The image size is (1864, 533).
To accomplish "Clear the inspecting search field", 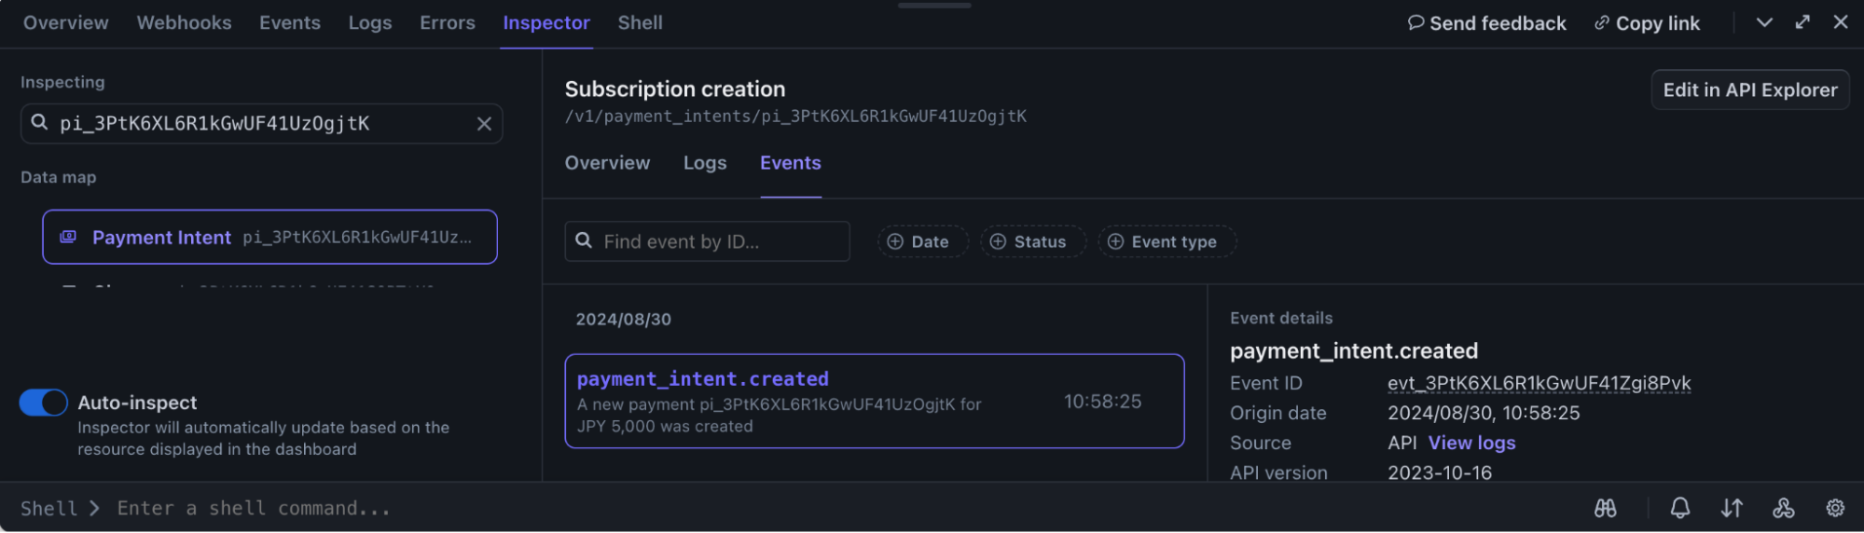I will (x=484, y=124).
